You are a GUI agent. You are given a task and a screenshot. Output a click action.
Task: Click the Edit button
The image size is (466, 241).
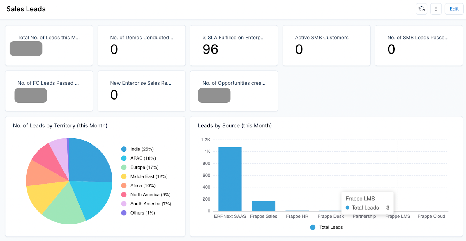tap(454, 9)
